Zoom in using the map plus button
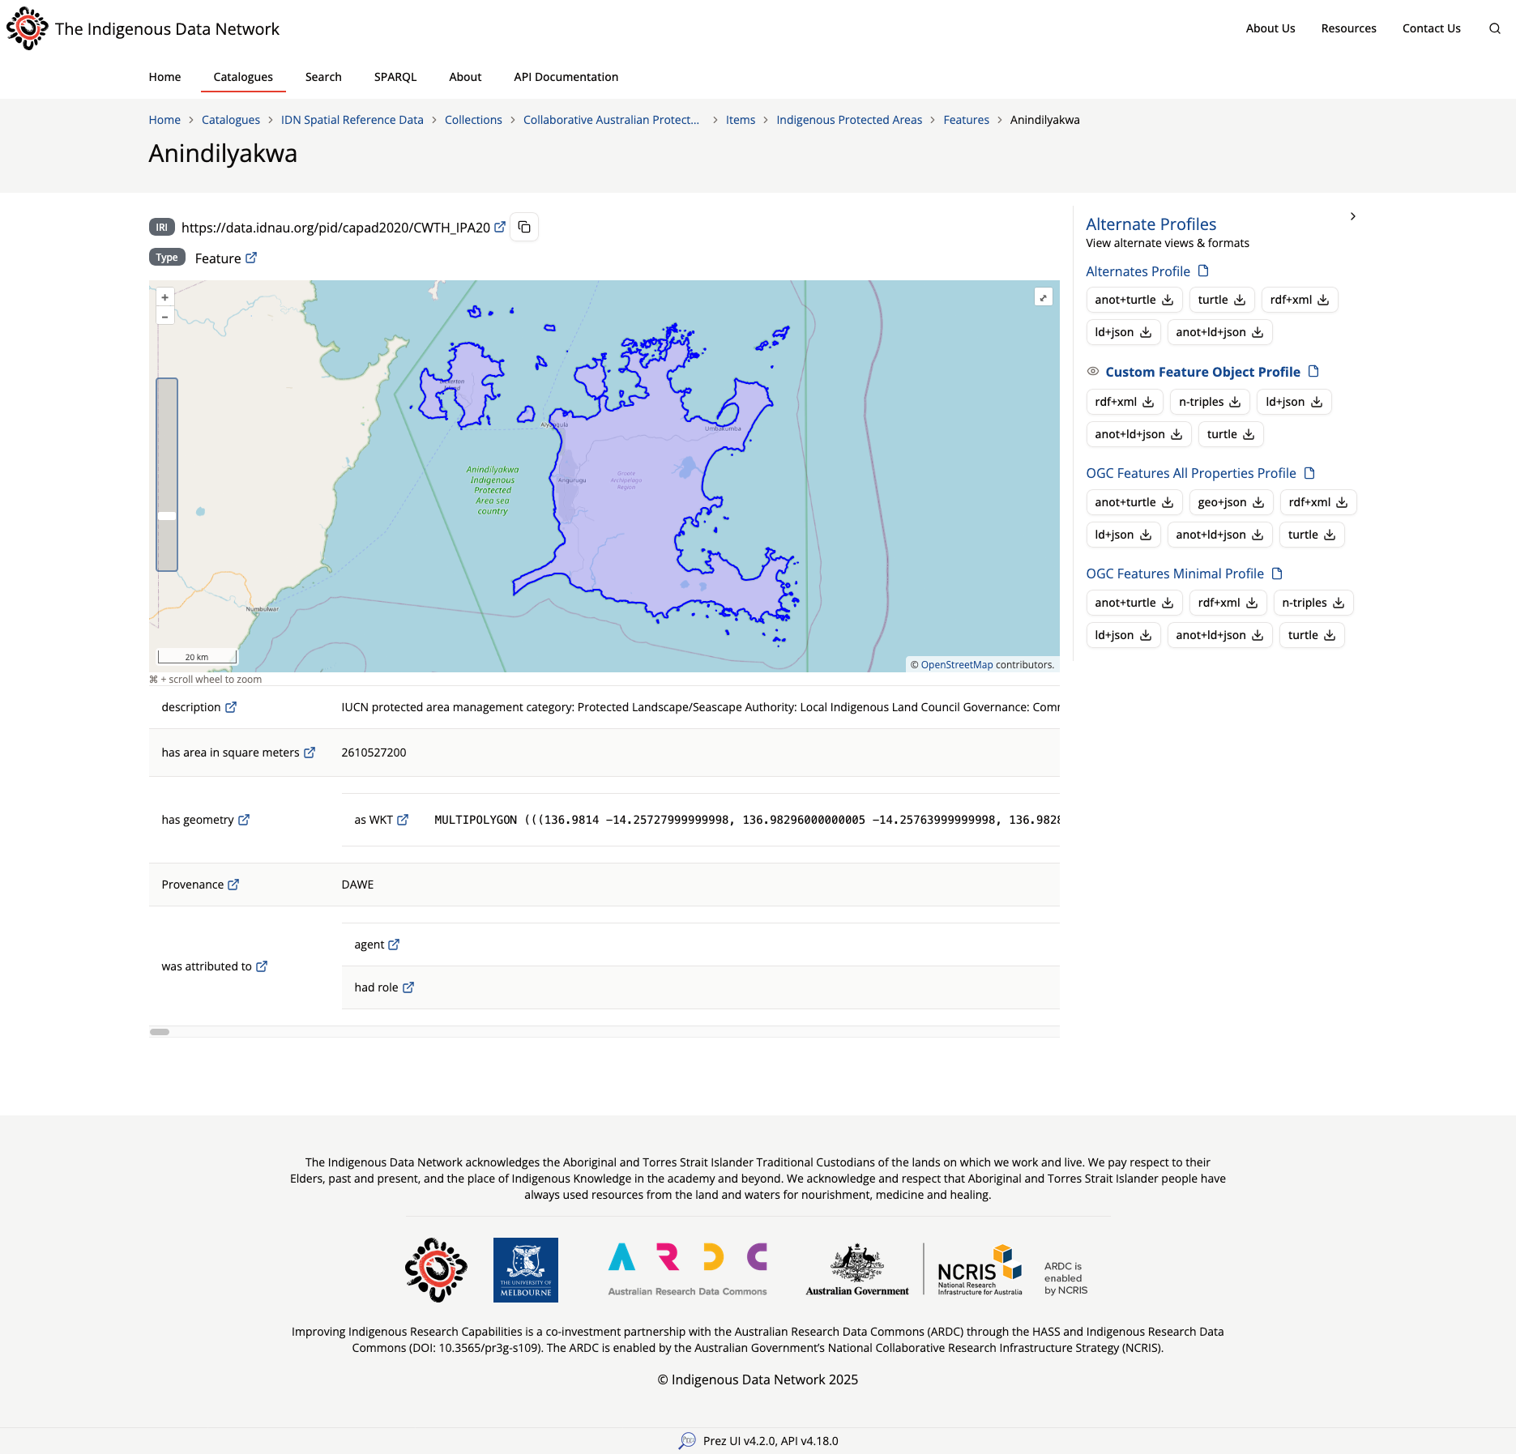The width and height of the screenshot is (1516, 1454). [x=164, y=297]
